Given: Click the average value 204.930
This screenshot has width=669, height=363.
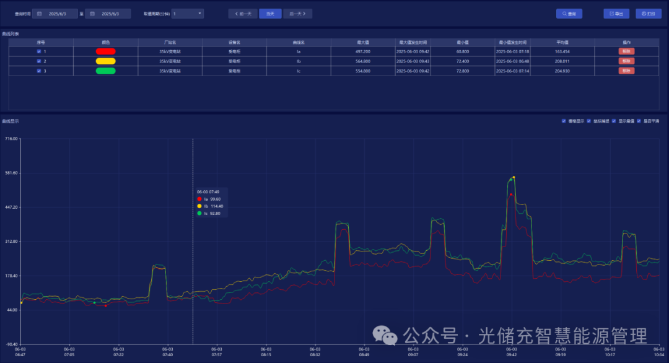Looking at the screenshot, I should click(562, 71).
